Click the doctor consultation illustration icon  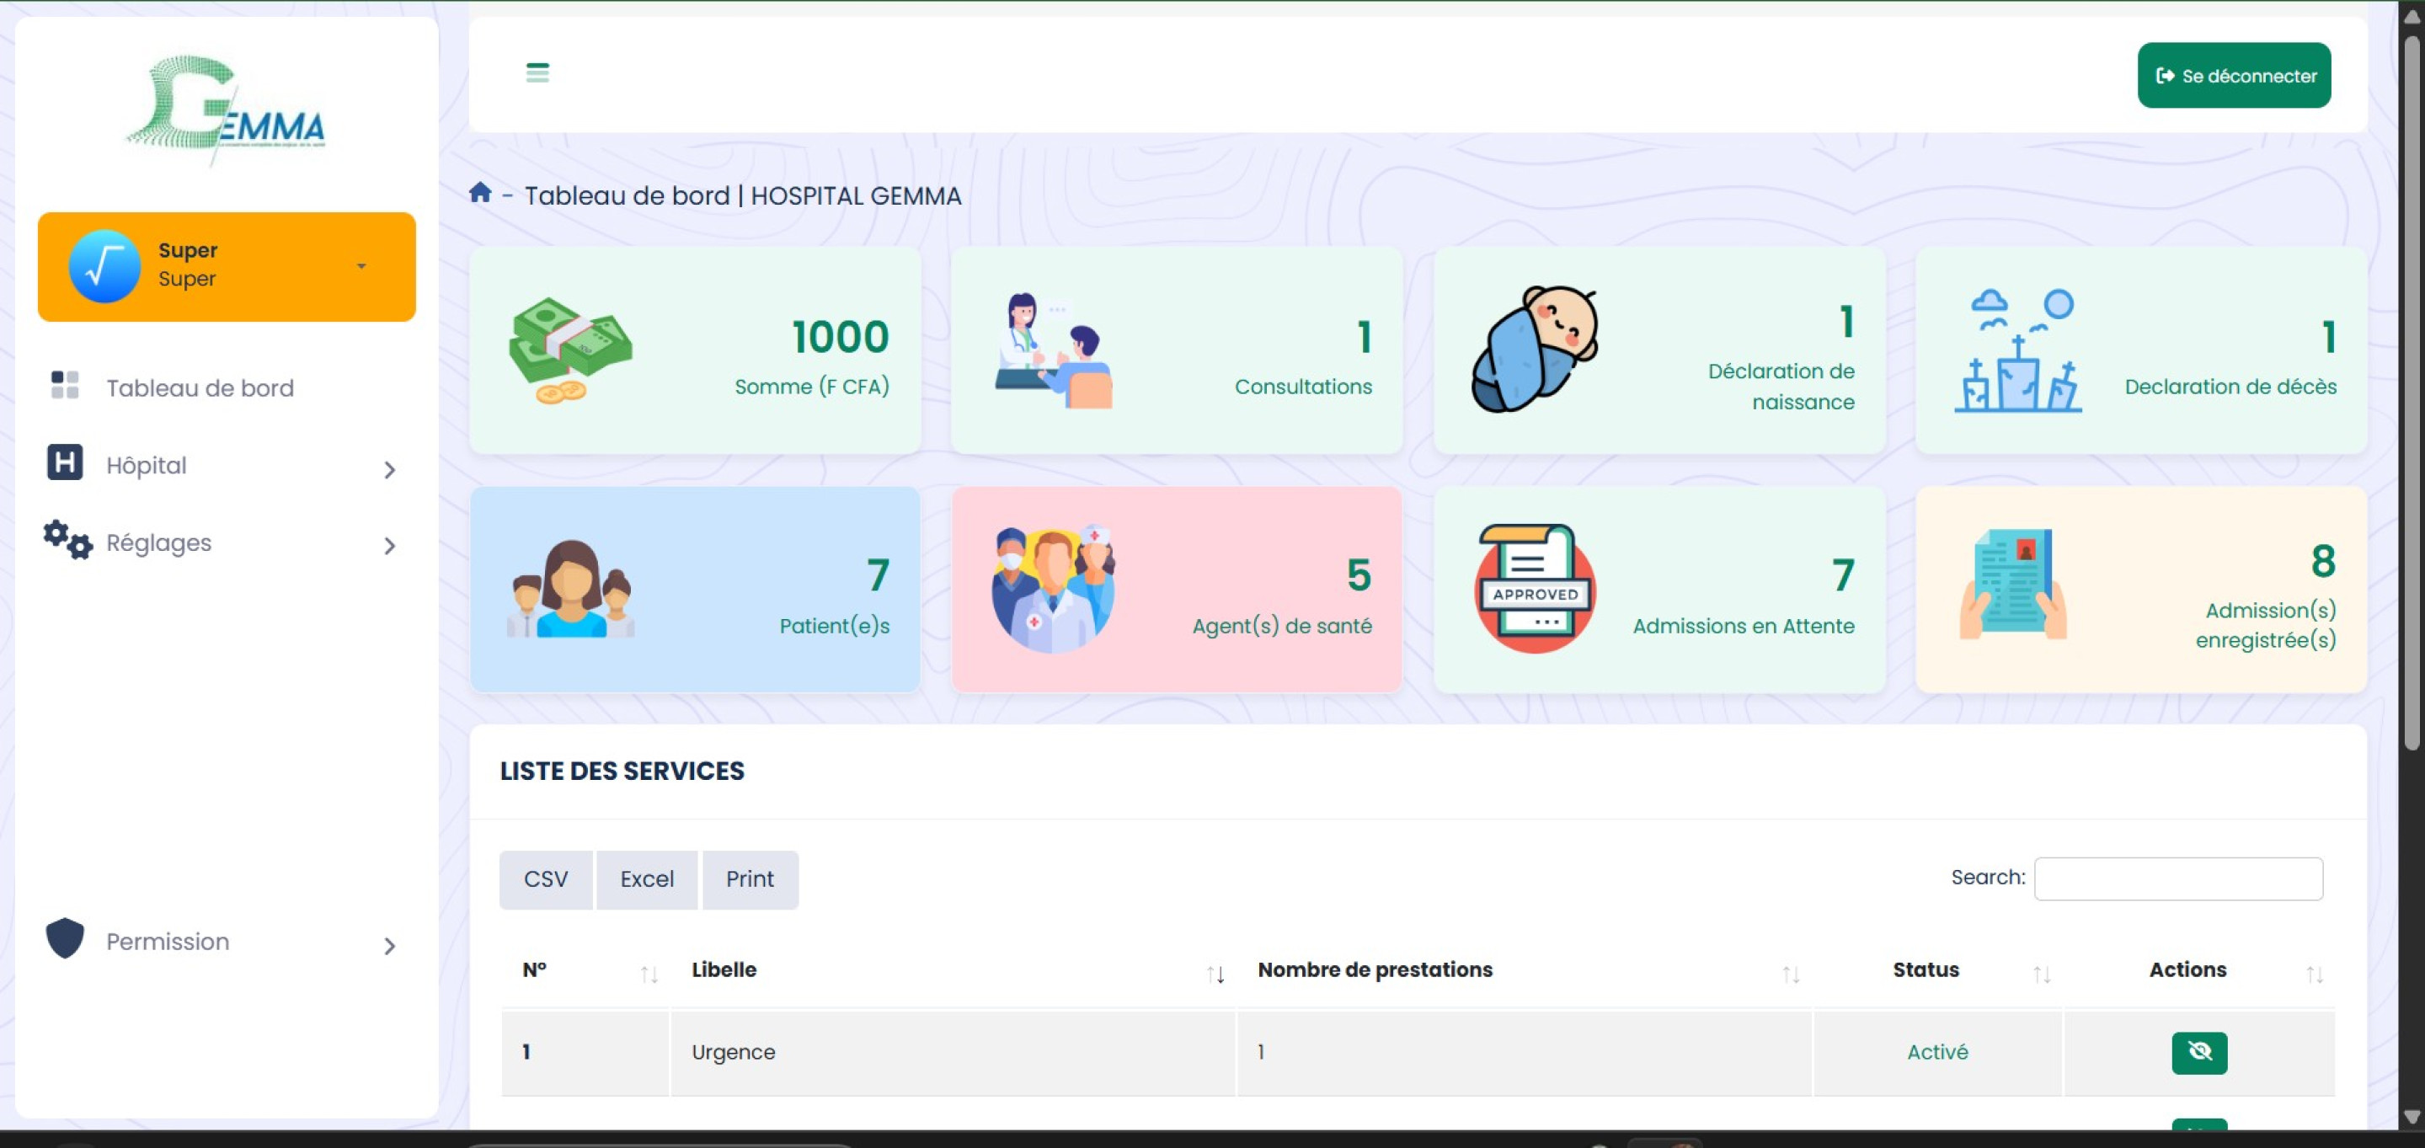click(x=1054, y=350)
